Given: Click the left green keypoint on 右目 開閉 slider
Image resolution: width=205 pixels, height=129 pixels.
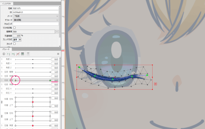Looking at the screenshot, I should pos(16,80).
